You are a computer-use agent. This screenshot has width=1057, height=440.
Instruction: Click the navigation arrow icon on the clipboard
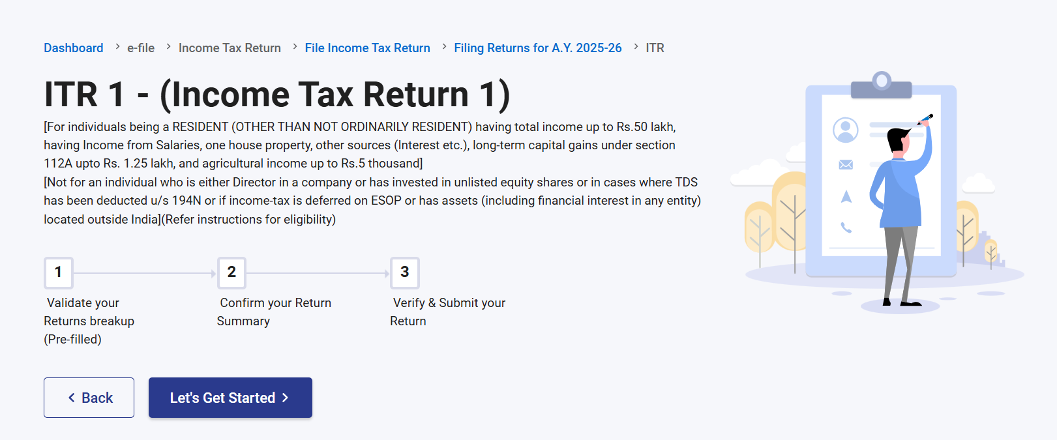point(846,196)
